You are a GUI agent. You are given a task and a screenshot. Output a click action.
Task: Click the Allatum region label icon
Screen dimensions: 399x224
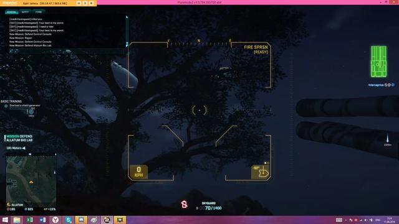[9, 205]
